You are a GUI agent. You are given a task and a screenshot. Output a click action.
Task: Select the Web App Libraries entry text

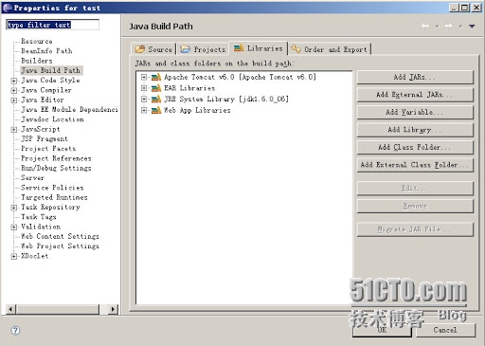(197, 110)
